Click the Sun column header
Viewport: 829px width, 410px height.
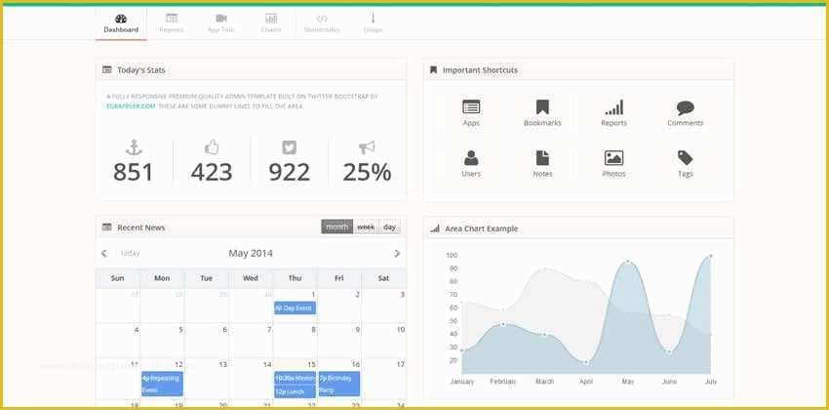tap(118, 278)
